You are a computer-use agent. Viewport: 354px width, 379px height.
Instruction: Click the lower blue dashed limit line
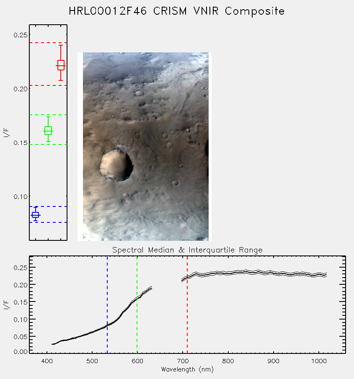48,222
